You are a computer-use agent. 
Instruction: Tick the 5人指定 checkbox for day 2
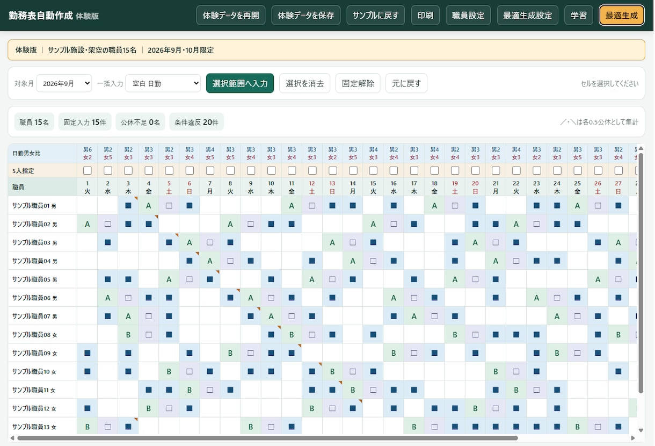click(x=108, y=170)
